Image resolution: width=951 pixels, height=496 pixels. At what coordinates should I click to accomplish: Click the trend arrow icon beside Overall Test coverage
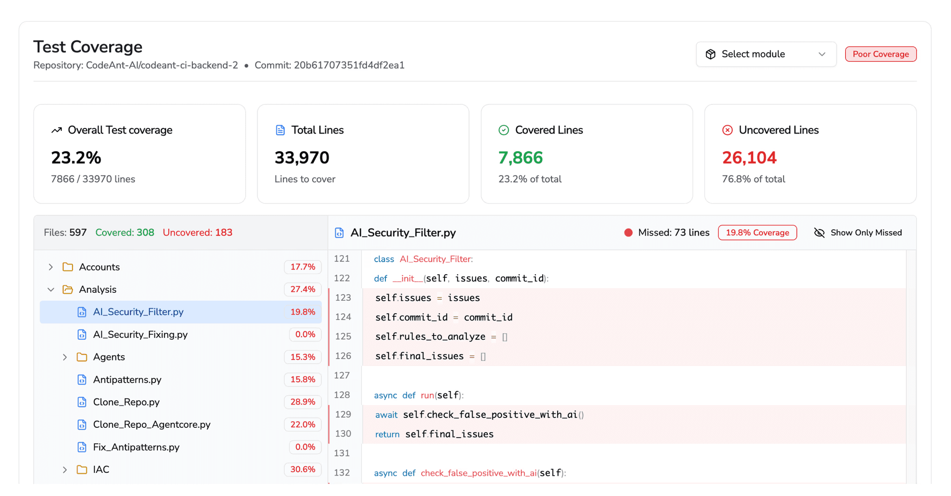pos(57,130)
